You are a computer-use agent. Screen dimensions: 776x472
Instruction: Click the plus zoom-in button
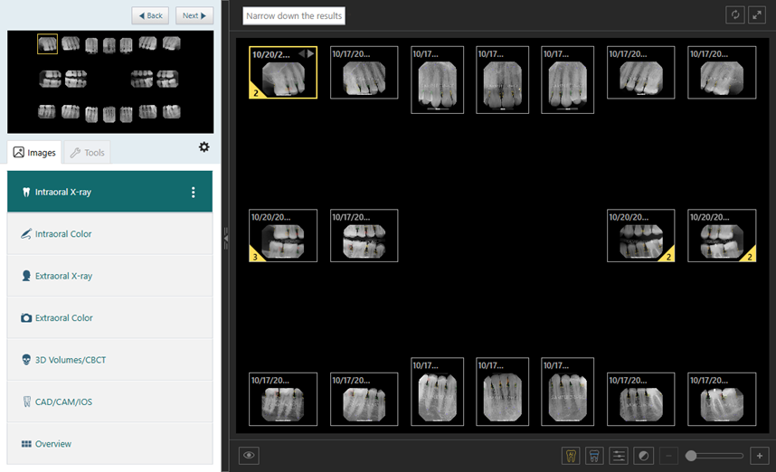coord(758,456)
